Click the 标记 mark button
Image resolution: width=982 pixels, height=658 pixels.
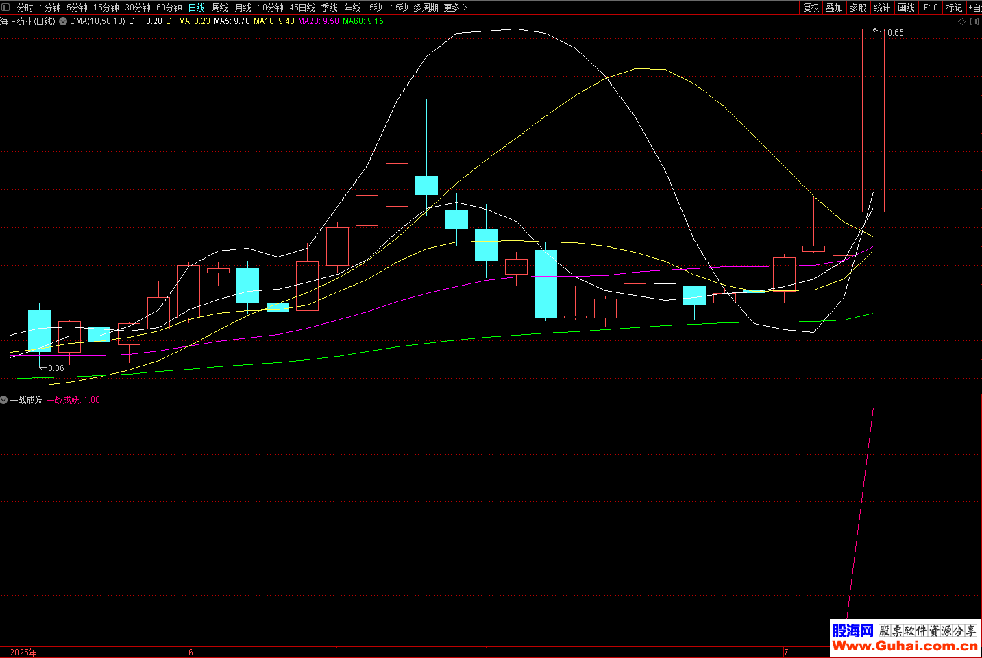tap(954, 8)
